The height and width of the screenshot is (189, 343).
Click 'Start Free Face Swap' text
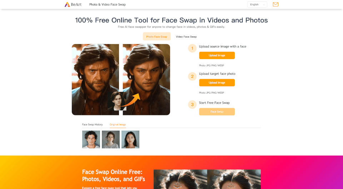click(x=214, y=103)
